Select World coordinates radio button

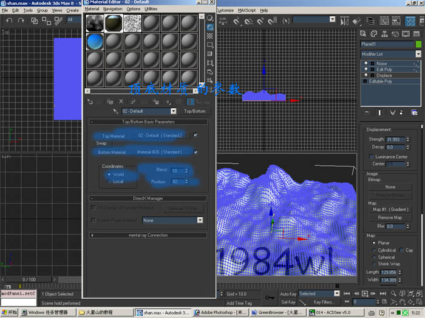(x=109, y=174)
